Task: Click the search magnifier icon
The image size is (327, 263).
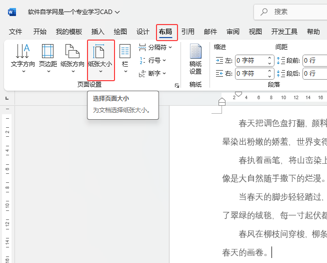Action: tap(264, 12)
